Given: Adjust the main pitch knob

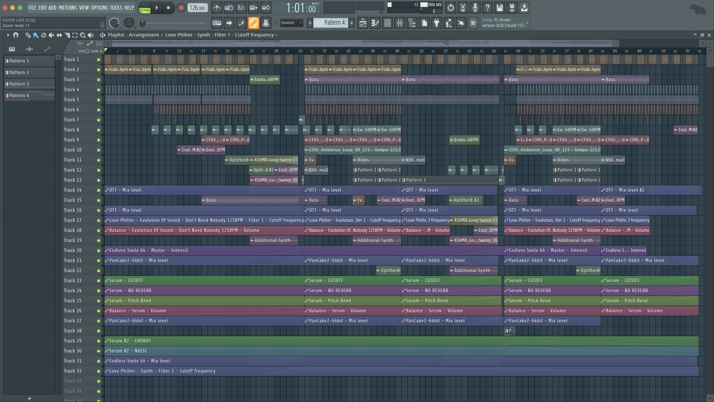Looking at the screenshot, I should (129, 23).
